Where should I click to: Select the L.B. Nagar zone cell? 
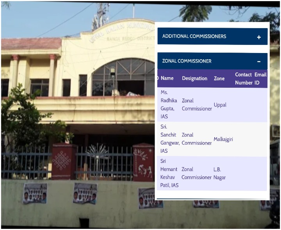[219, 173]
